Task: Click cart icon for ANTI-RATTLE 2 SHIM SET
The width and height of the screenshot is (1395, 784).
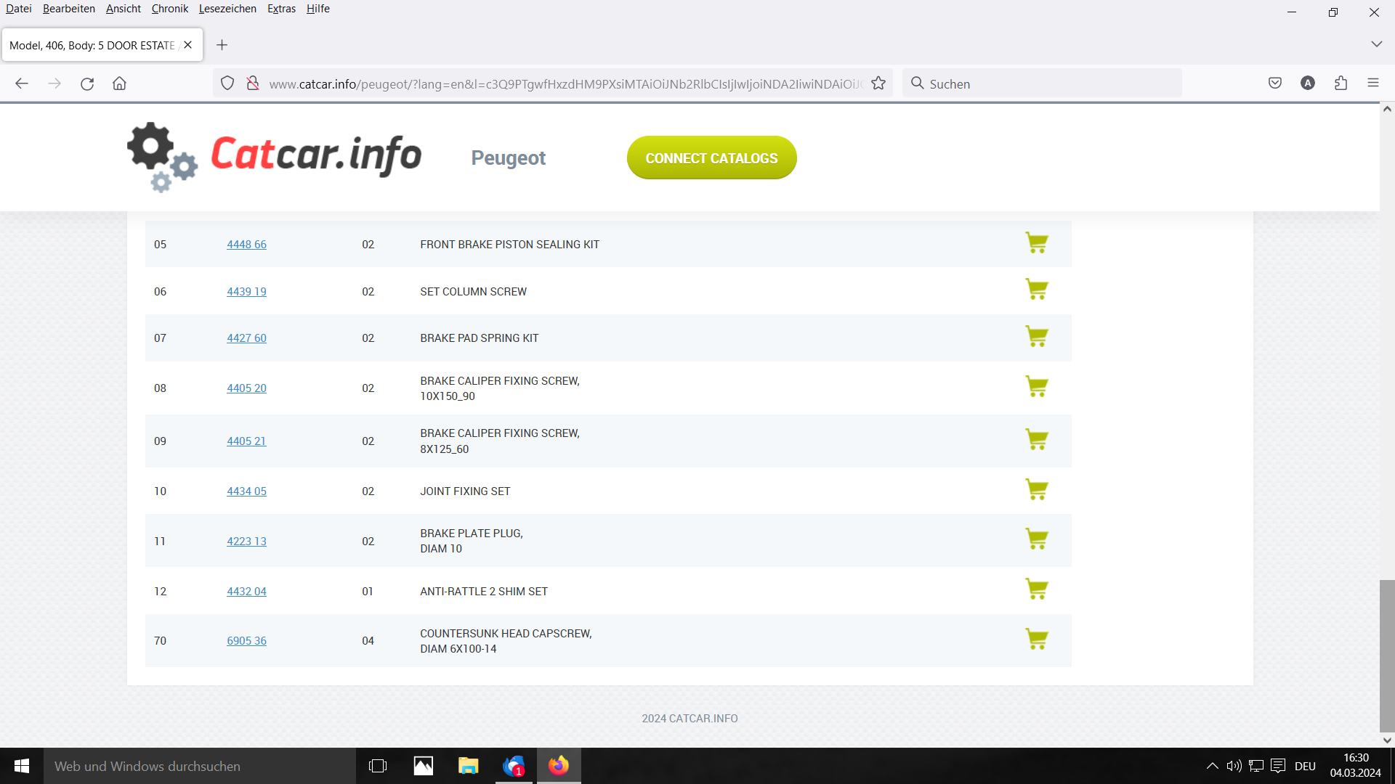Action: 1036,589
